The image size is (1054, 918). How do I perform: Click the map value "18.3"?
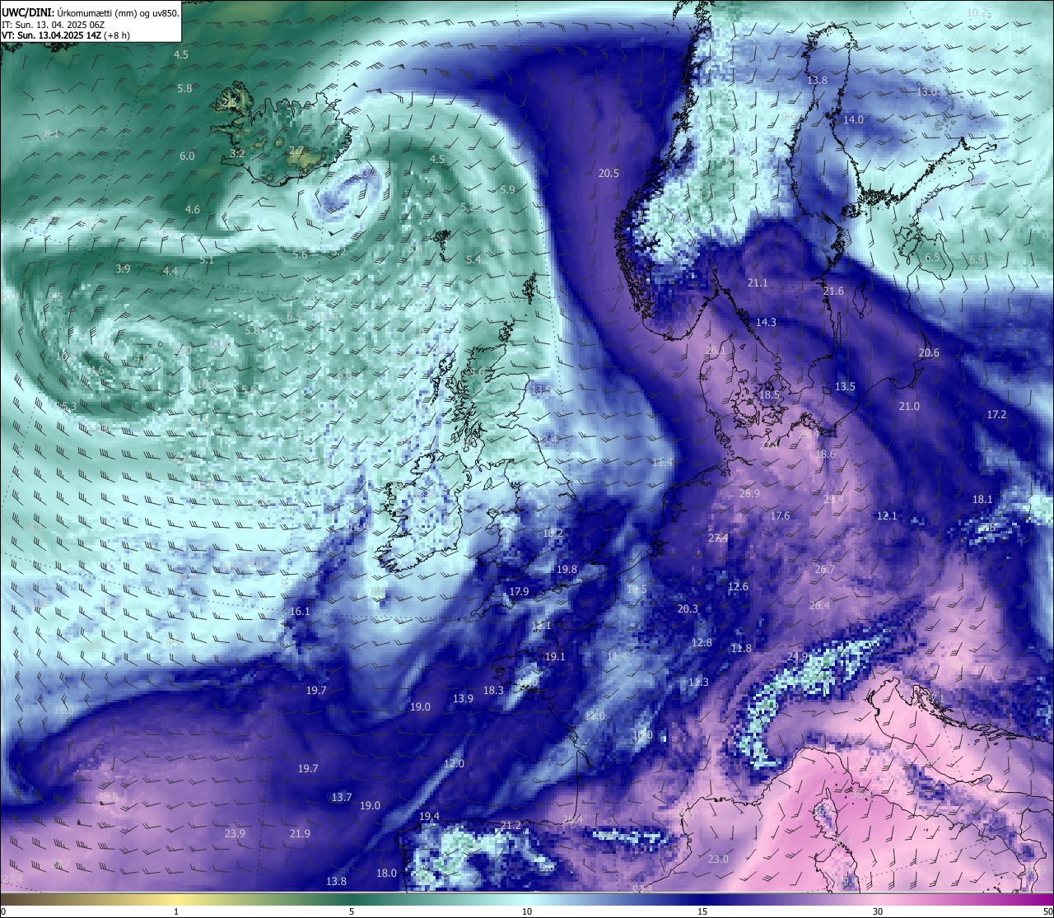[493, 690]
